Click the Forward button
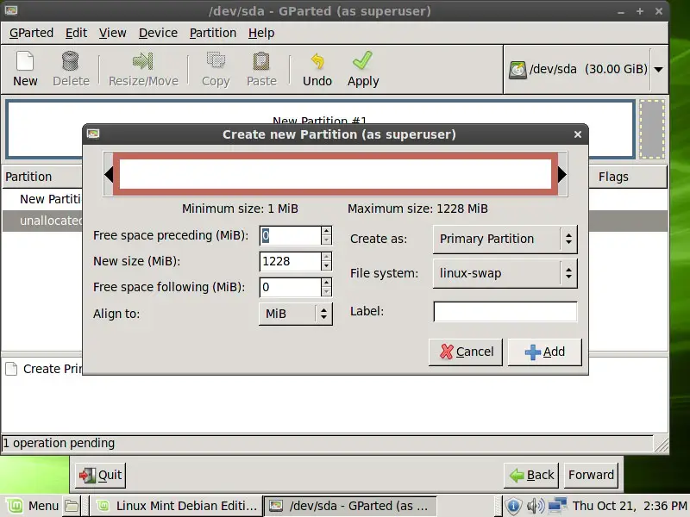This screenshot has width=690, height=517. pos(591,476)
